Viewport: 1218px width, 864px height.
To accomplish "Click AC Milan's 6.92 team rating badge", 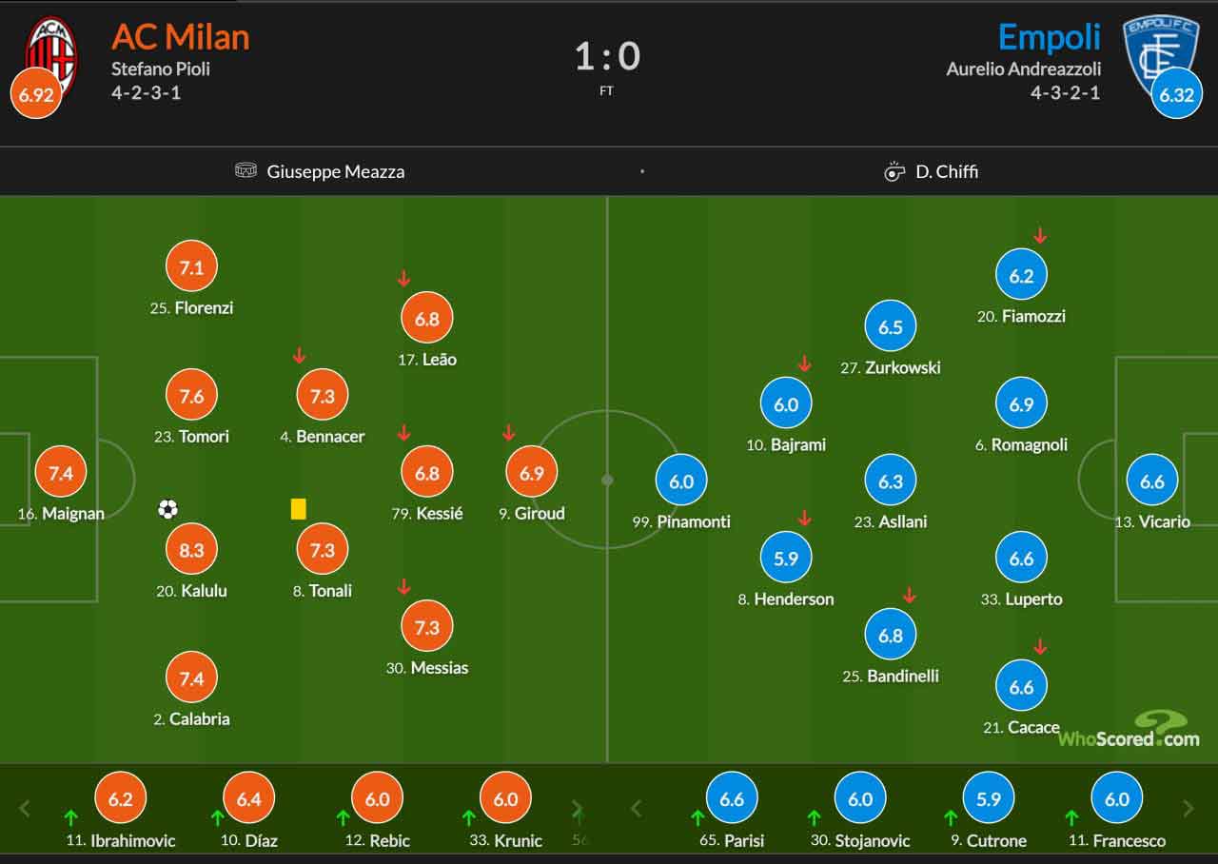I will pyautogui.click(x=36, y=95).
